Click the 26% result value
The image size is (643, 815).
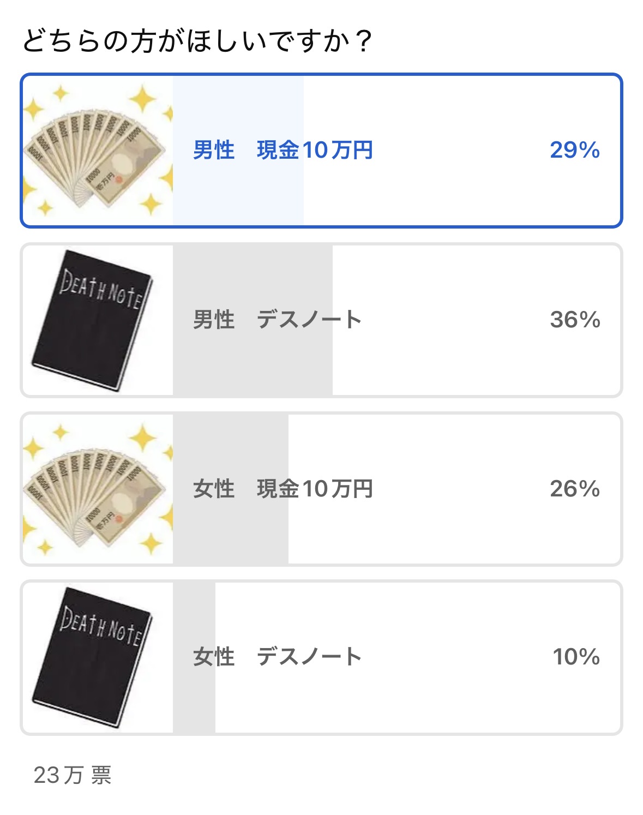click(574, 489)
